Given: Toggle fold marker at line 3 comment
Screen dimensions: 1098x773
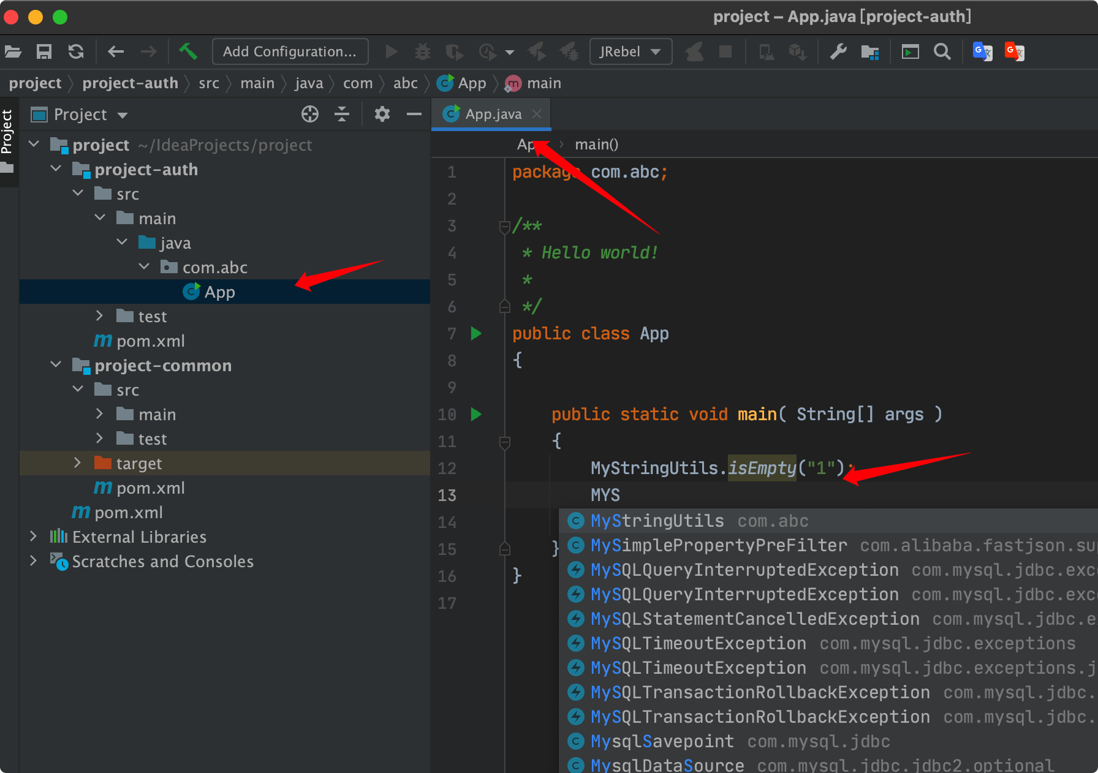Looking at the screenshot, I should tap(505, 227).
